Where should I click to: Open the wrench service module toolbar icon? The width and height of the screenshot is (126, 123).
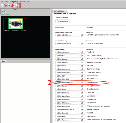coord(15,6)
